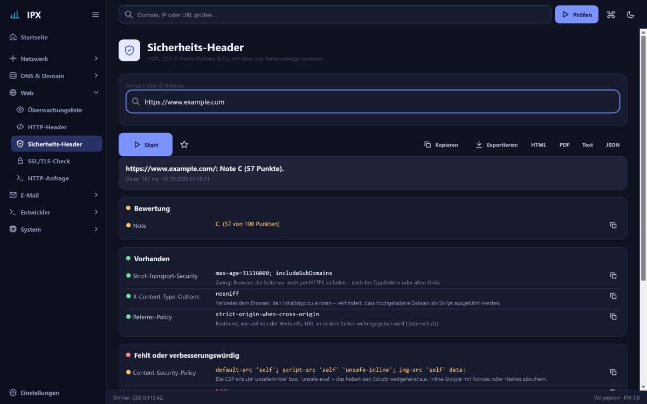
Task: Copy the Referrer-Policy value
Action: [x=613, y=316]
